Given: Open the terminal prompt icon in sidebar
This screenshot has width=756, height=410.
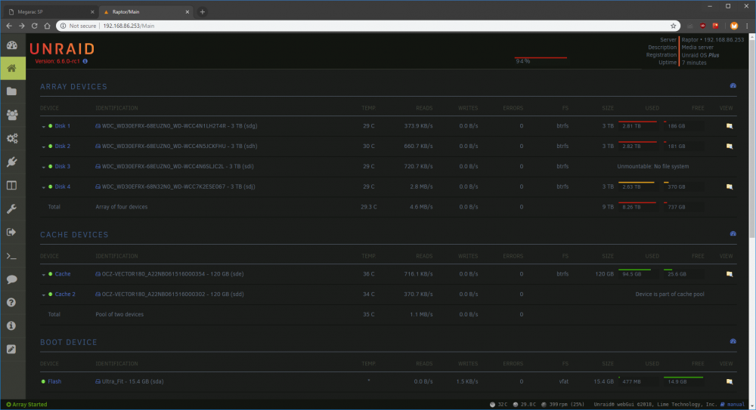Looking at the screenshot, I should 12,256.
